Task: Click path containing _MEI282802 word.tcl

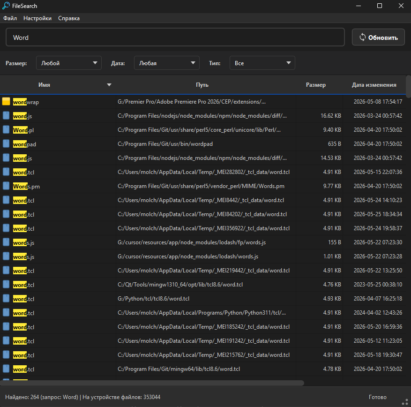Action: click(203, 172)
